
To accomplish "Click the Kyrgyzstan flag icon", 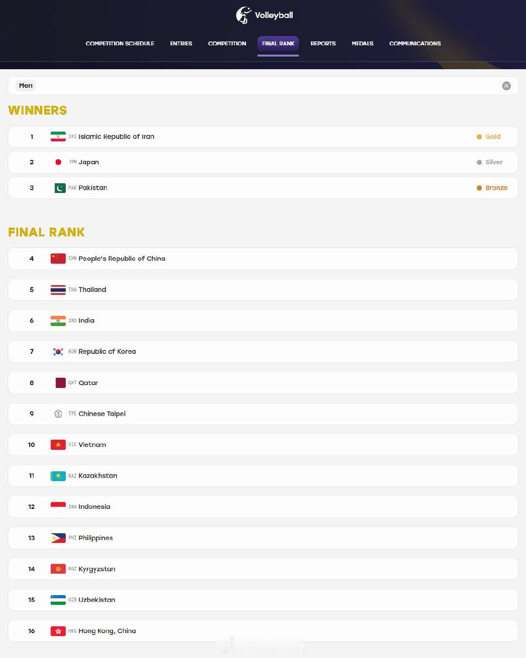I will pyautogui.click(x=58, y=569).
